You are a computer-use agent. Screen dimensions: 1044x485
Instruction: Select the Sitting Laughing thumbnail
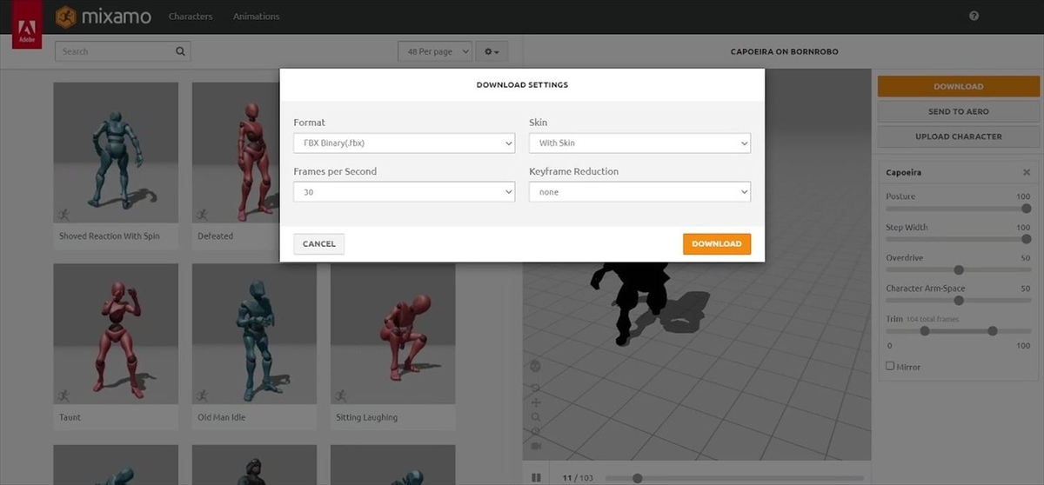[392, 335]
